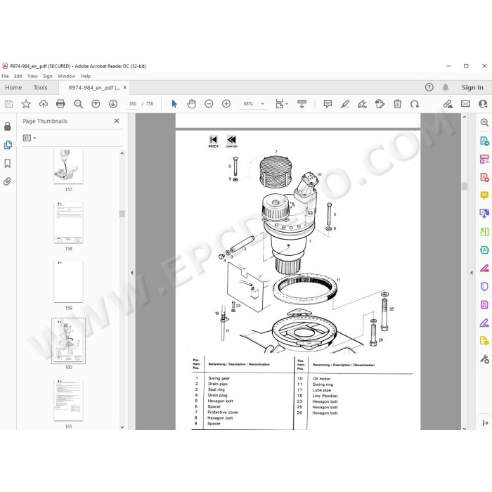
Task: Upload file to cloud icon
Action: 44,104
